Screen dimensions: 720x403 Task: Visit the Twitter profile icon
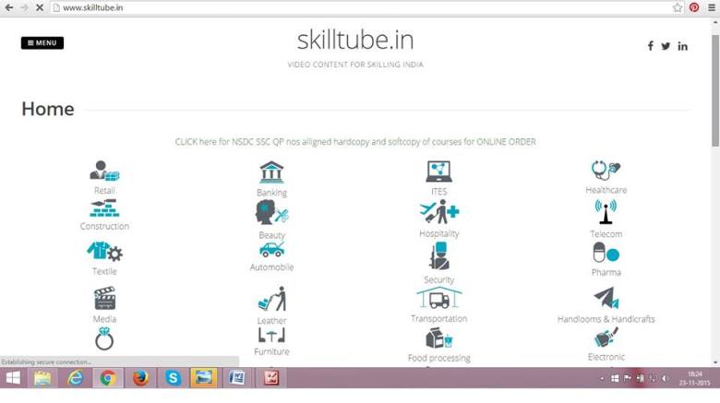tap(666, 46)
